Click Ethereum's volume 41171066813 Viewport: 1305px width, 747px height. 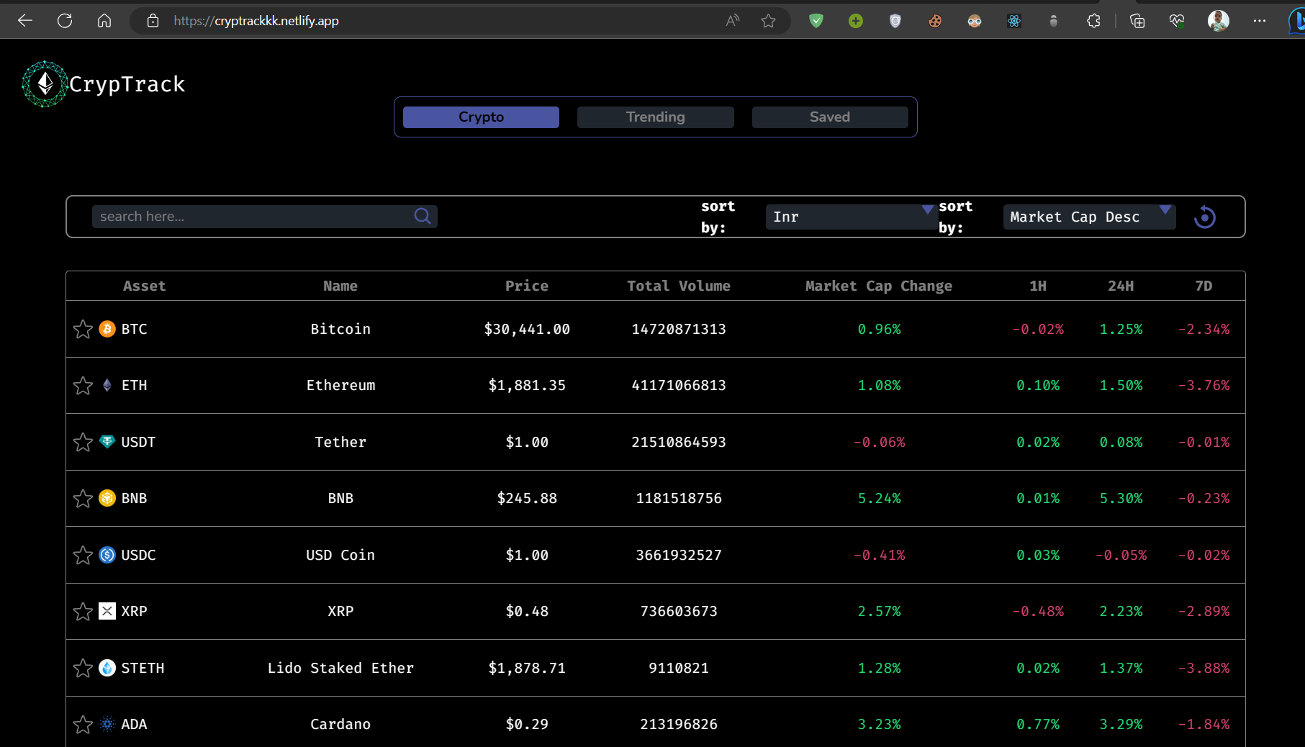(679, 385)
